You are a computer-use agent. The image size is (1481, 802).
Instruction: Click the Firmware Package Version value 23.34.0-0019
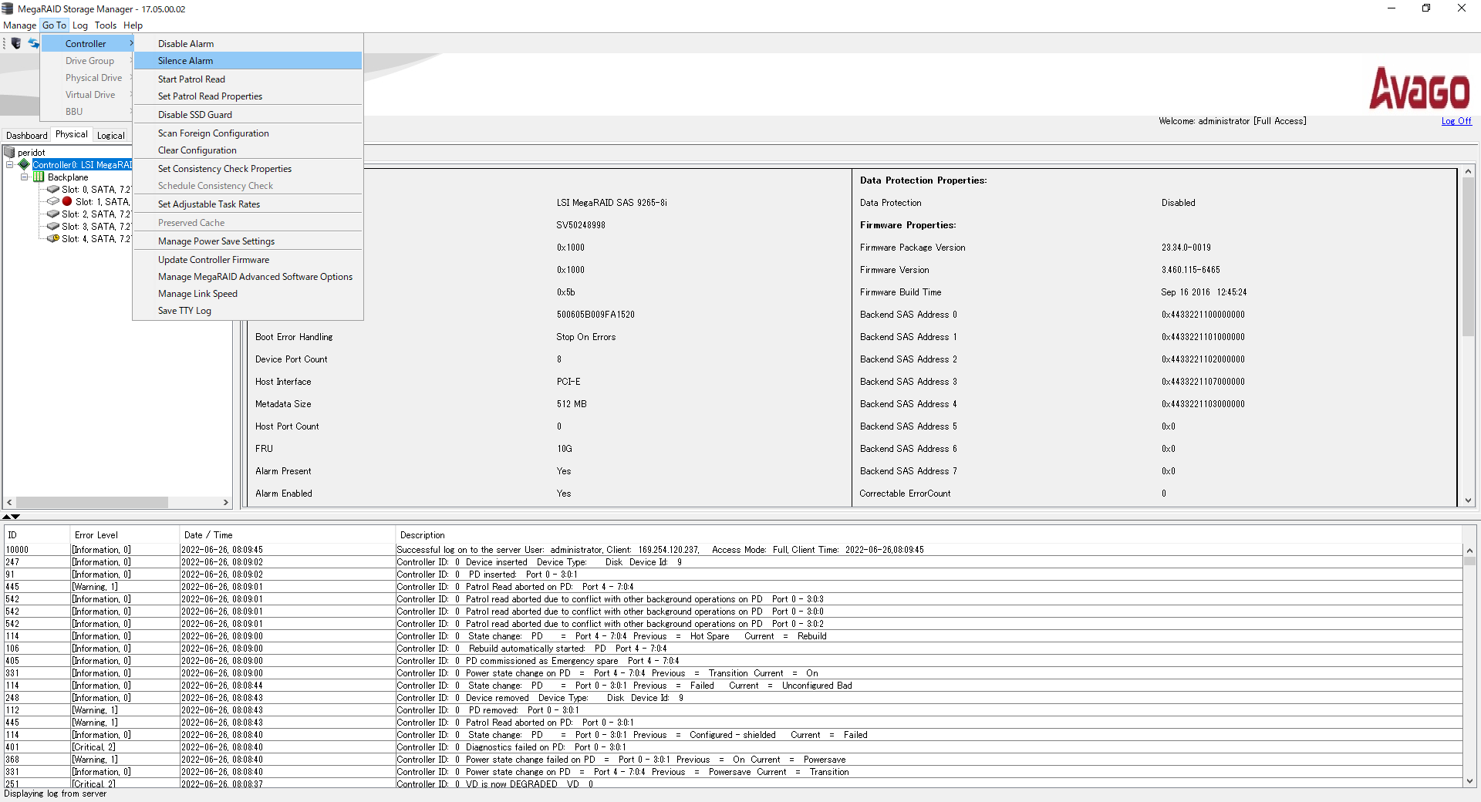(x=1186, y=248)
